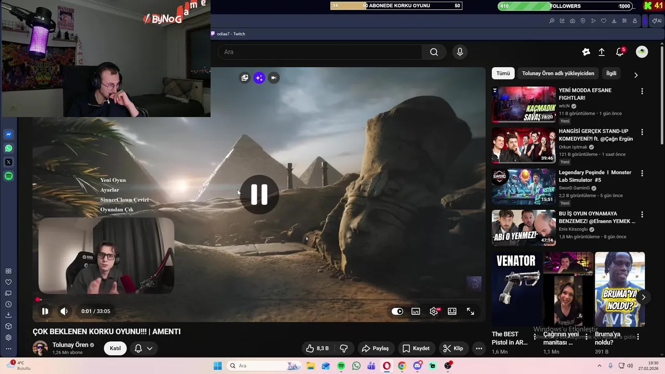Open the Tolunay Ören channel name link
Viewport: 665px width, 374px height.
click(x=70, y=345)
